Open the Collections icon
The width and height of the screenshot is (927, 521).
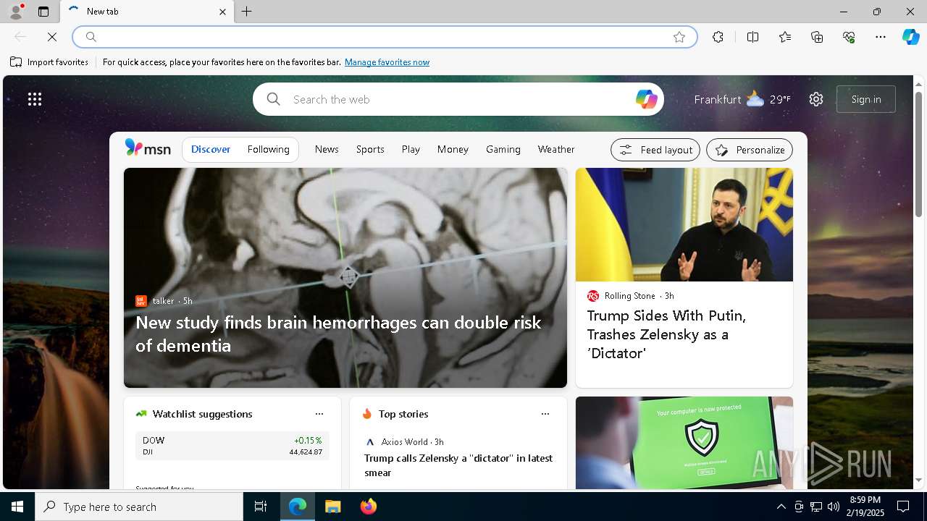[817, 37]
